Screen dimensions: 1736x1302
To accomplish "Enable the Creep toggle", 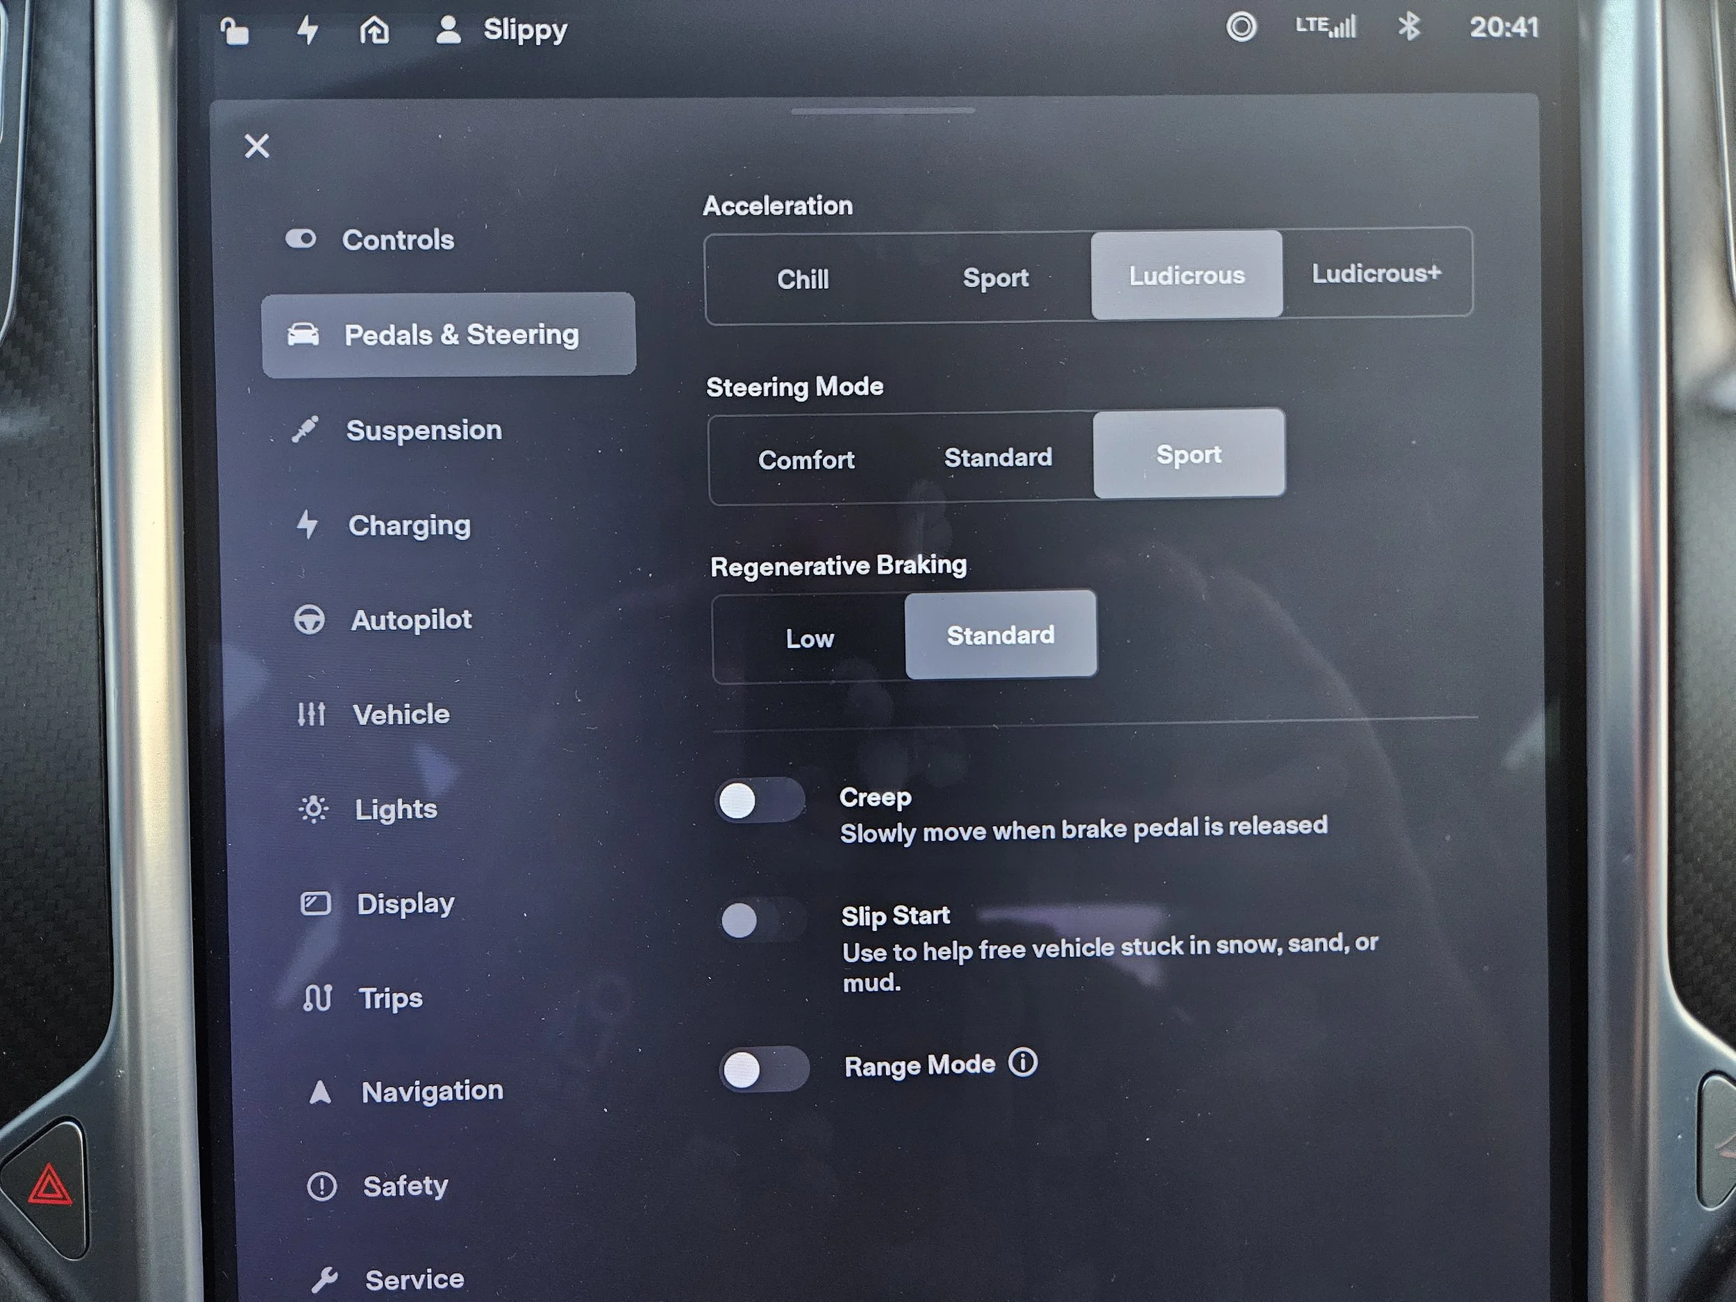I will point(759,801).
